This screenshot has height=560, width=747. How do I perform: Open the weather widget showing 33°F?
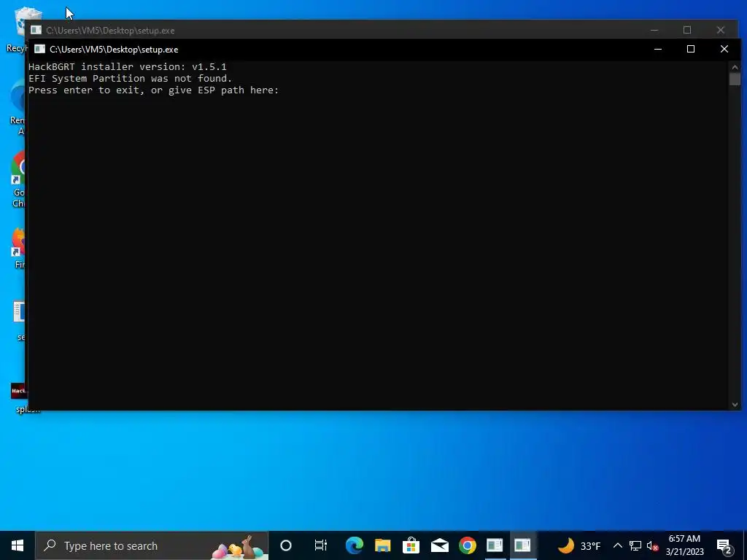coord(578,545)
